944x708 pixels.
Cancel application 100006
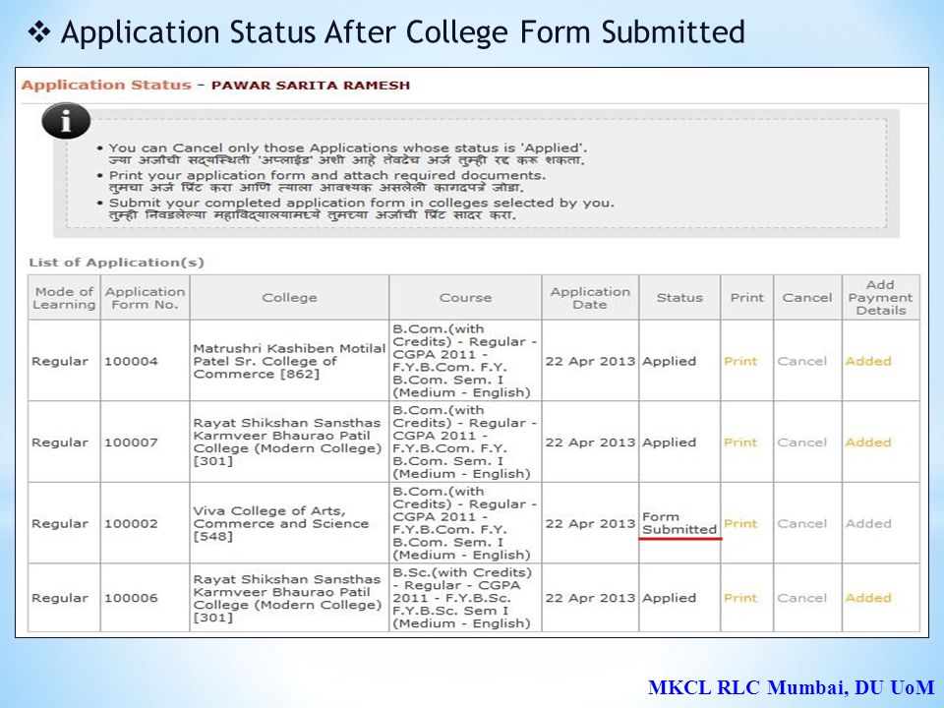[x=801, y=598]
